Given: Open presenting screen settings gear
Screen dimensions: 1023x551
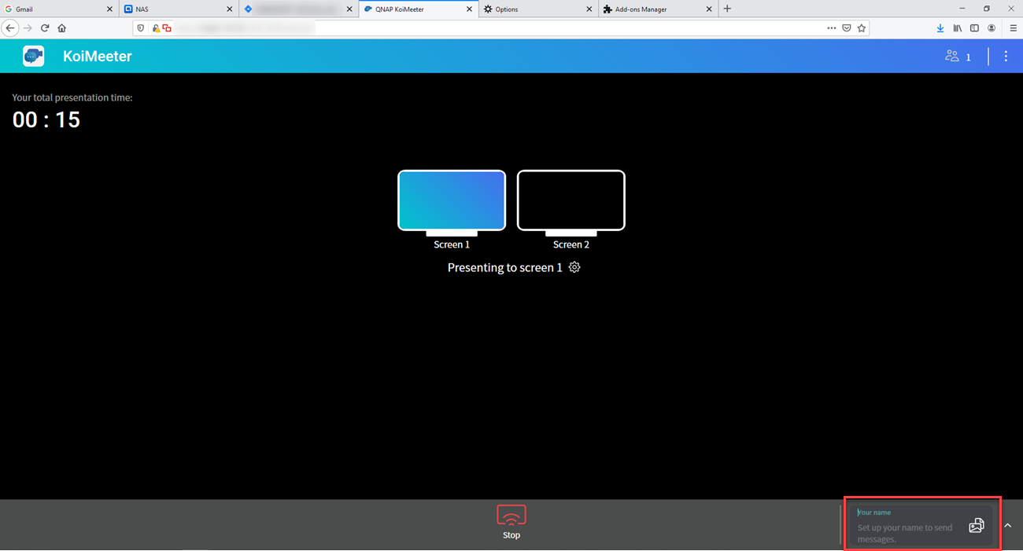Looking at the screenshot, I should 574,267.
